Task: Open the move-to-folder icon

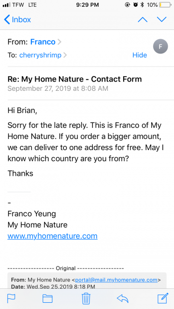Action: click(47, 299)
